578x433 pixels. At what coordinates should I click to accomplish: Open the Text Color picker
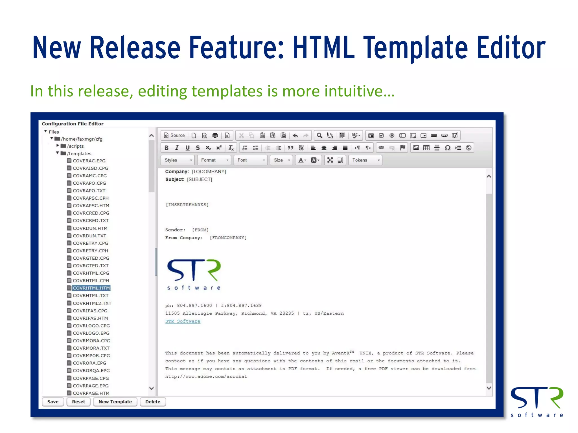302,160
